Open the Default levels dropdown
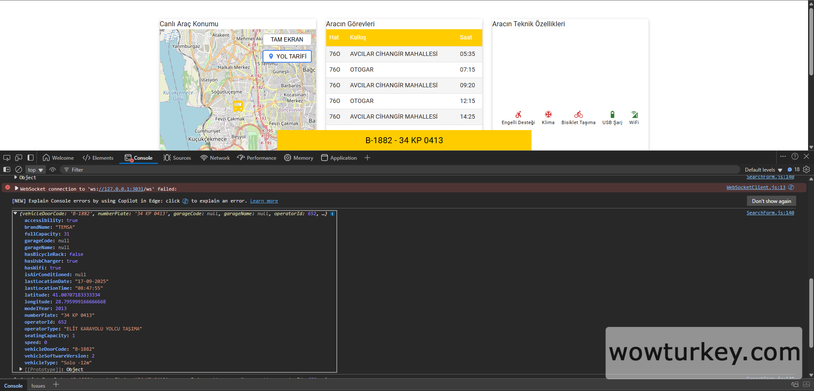This screenshot has width=814, height=391. 763,170
